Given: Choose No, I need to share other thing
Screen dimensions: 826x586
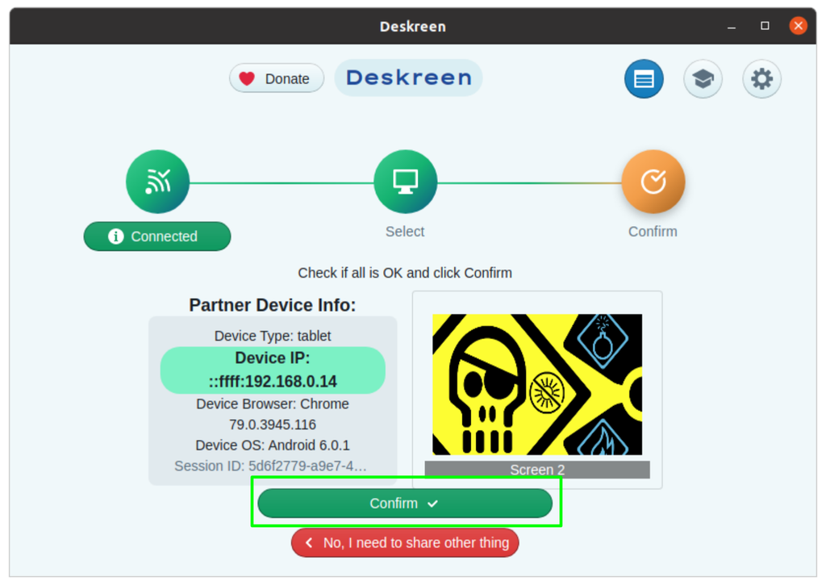Looking at the screenshot, I should pyautogui.click(x=404, y=542).
